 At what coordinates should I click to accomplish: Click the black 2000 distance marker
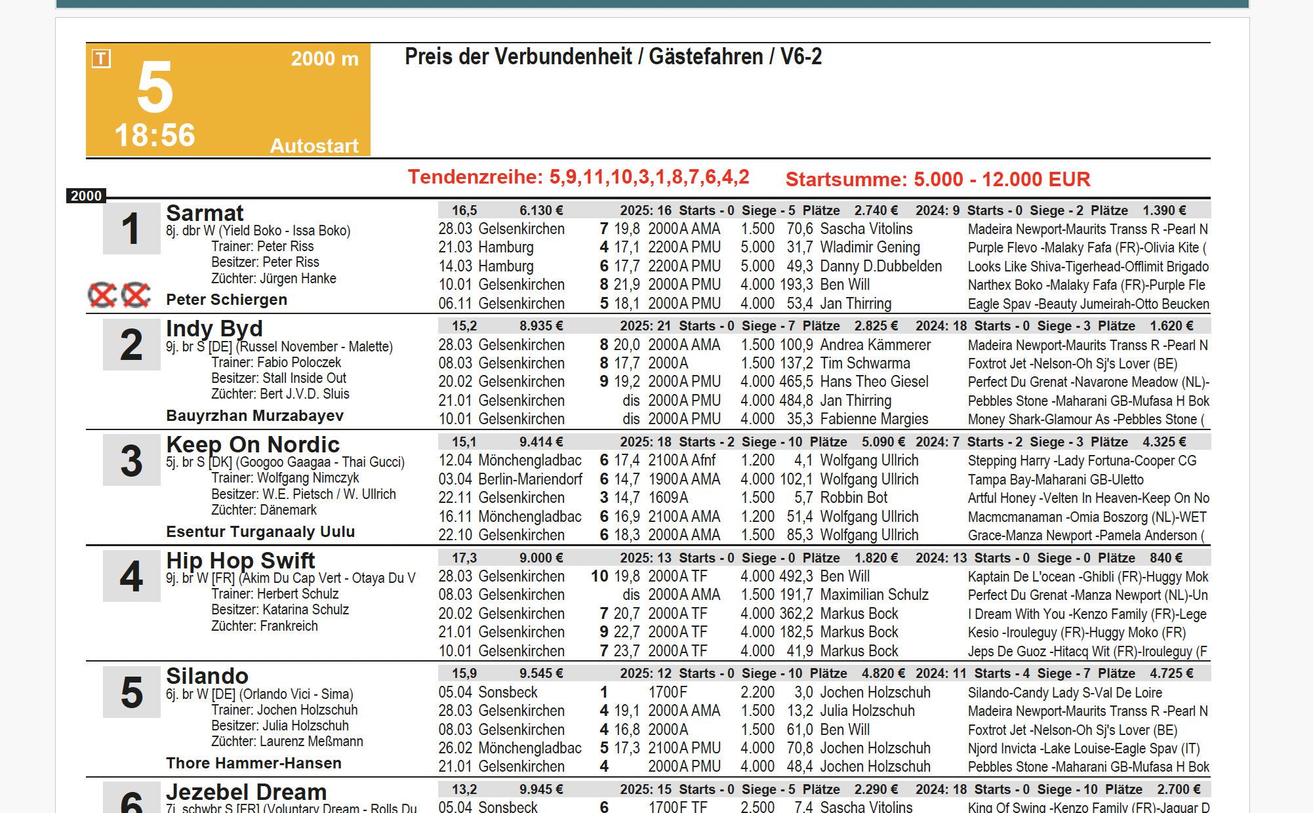[86, 195]
